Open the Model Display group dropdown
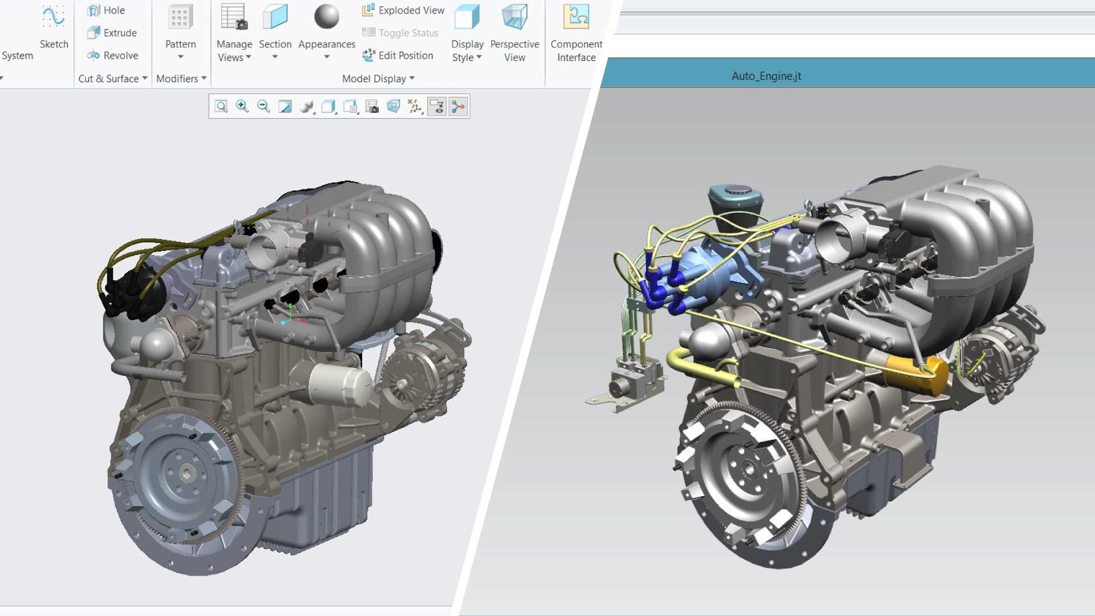 (378, 79)
